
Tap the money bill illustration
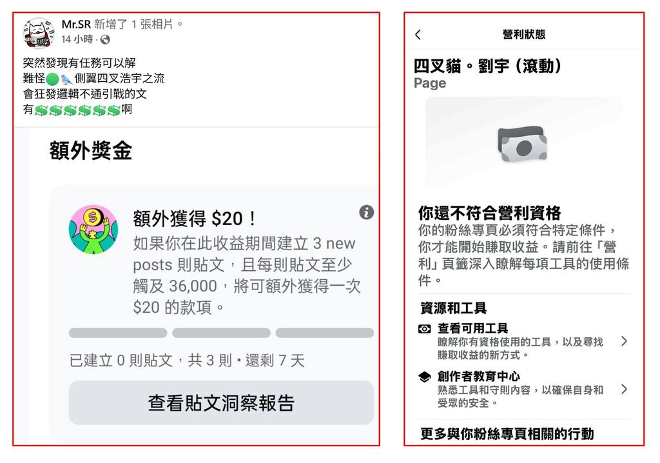click(522, 144)
